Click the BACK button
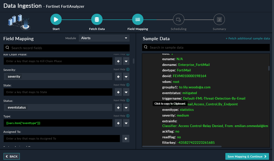Screen dimensions: 274x161 tap(12, 156)
